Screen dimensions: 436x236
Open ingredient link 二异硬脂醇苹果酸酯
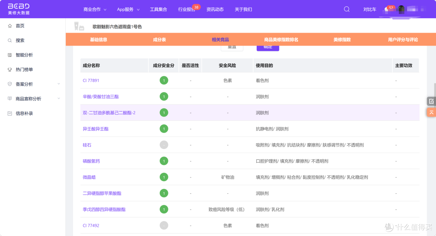[x=102, y=193]
